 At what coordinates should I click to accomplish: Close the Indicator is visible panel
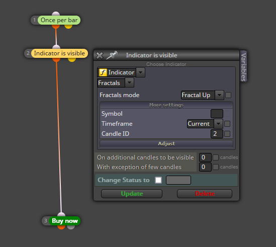100,55
